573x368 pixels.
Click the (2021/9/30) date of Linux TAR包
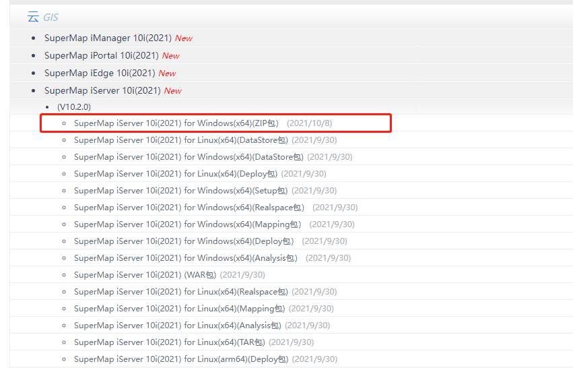(x=292, y=342)
